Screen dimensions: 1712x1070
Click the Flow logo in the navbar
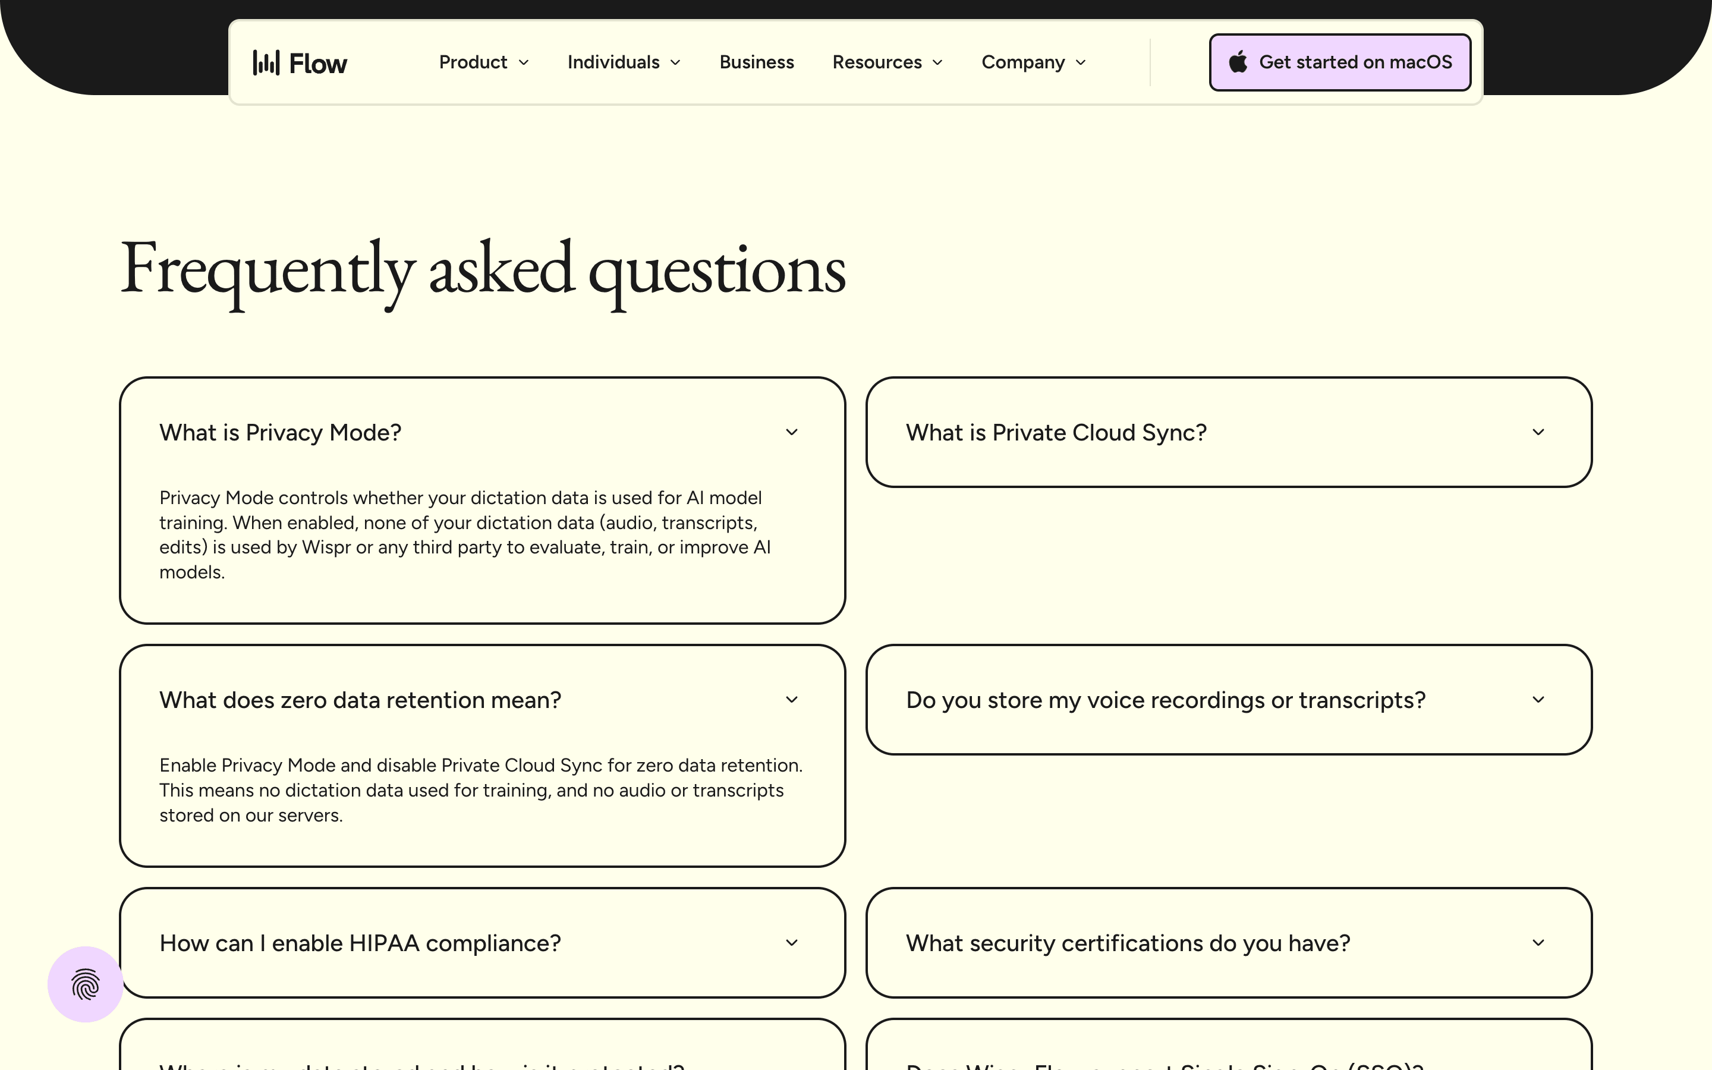coord(300,63)
